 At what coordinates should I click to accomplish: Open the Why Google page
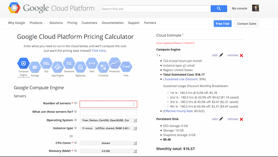point(16,23)
